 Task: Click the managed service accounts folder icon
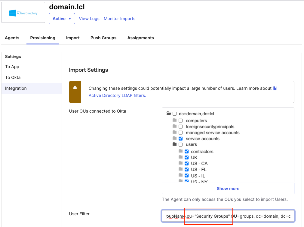click(x=174, y=132)
